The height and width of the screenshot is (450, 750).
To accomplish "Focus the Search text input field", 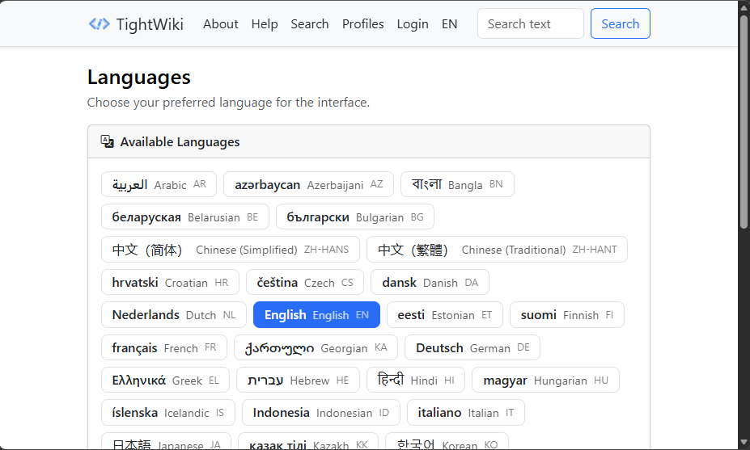I will (530, 23).
